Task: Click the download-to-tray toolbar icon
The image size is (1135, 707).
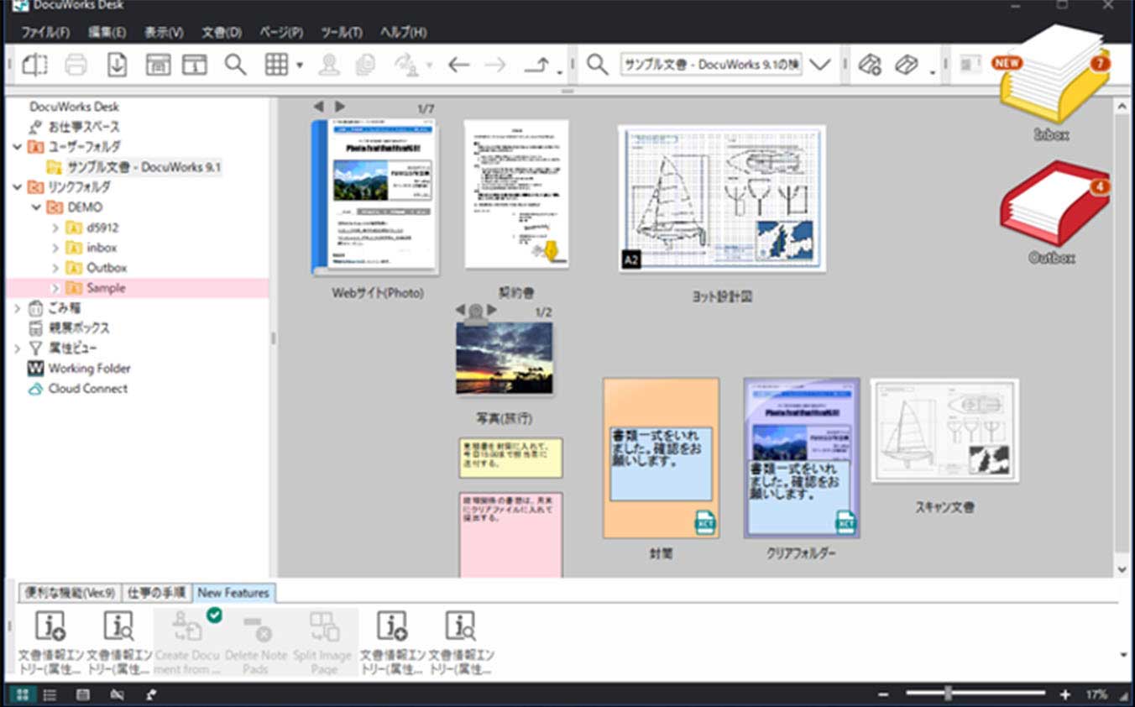Action: (117, 65)
